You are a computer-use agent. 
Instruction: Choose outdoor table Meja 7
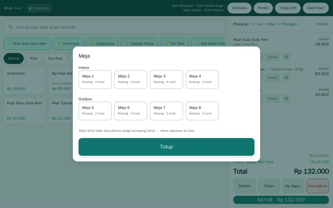click(166, 111)
